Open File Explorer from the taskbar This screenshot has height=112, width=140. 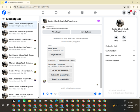pos(29,101)
